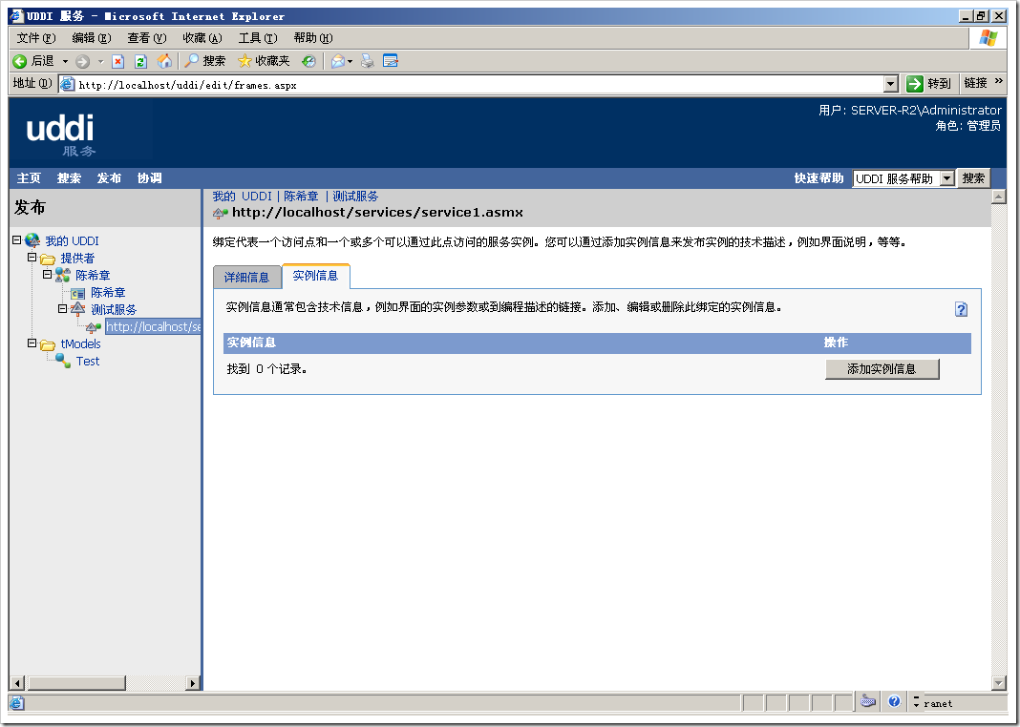1020x727 pixels.
Task: Collapse the 陈希章 provider node
Action: [47, 274]
